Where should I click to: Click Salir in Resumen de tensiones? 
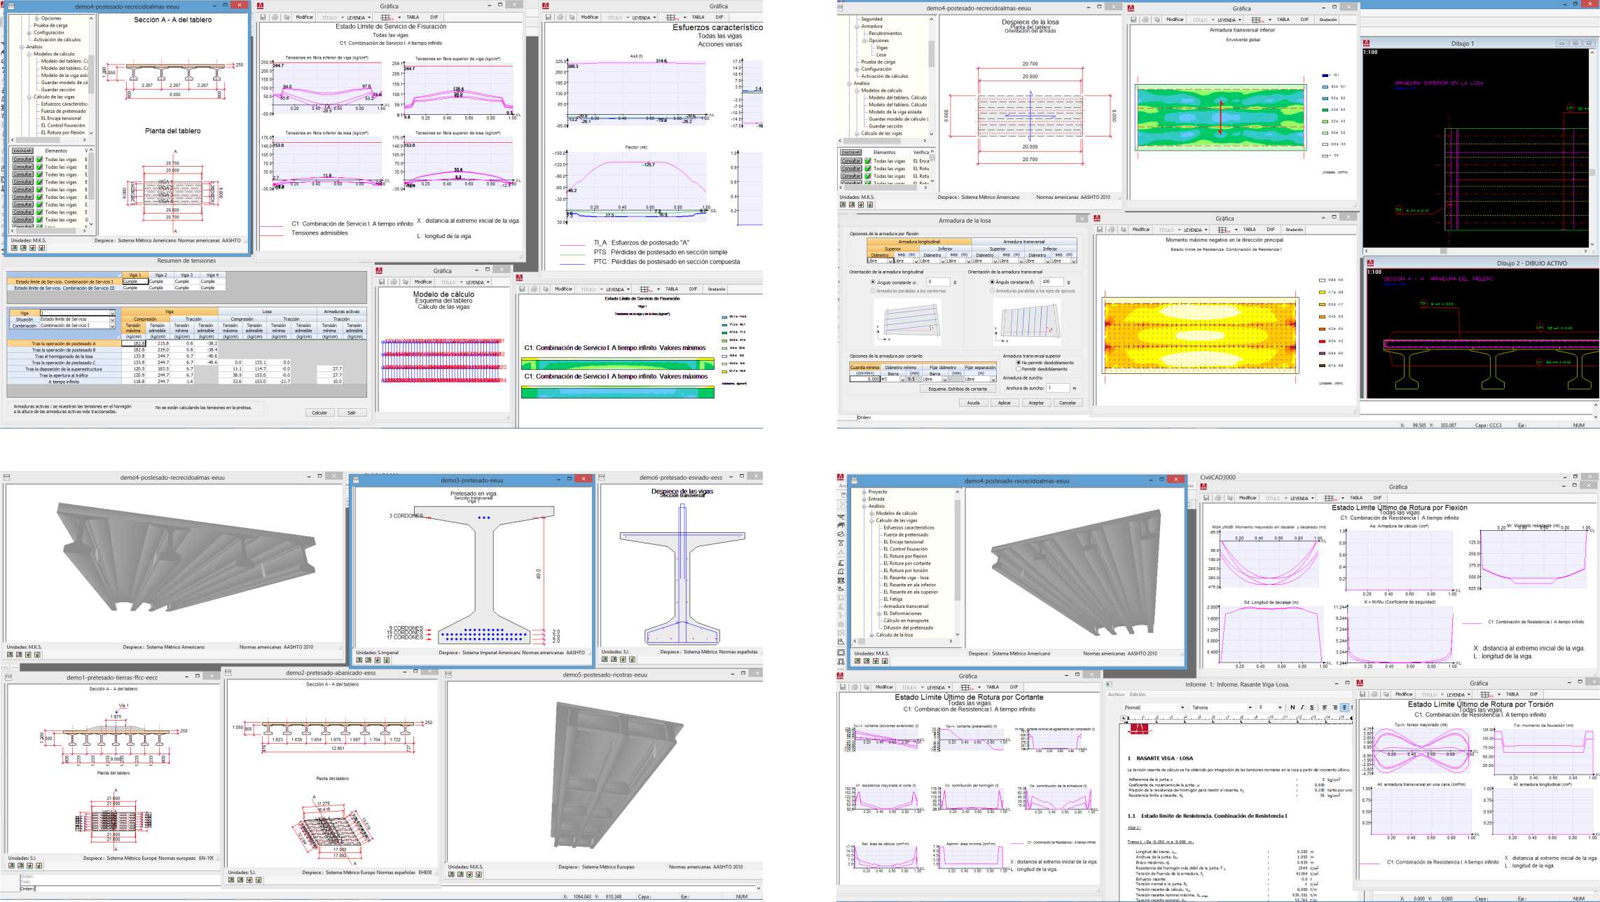tap(352, 412)
